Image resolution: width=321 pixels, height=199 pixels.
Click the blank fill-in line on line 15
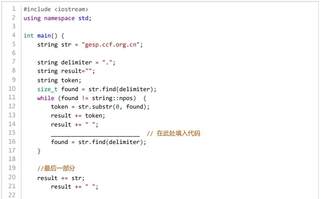click(95, 134)
